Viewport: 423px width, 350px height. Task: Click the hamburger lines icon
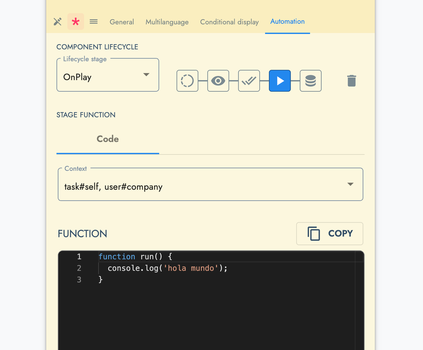coord(94,22)
